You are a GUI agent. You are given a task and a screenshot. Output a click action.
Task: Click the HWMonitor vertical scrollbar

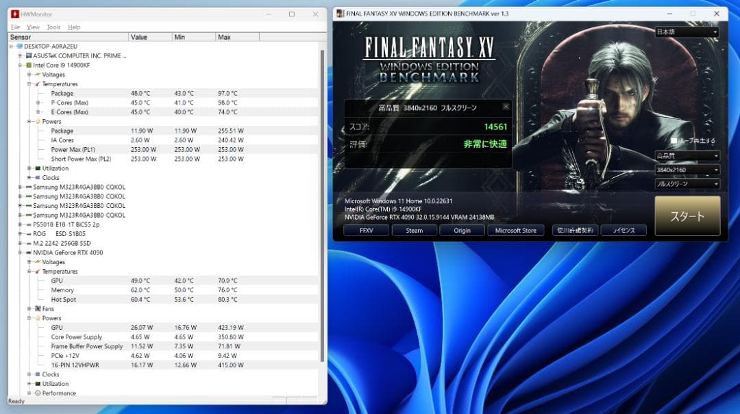(x=322, y=205)
